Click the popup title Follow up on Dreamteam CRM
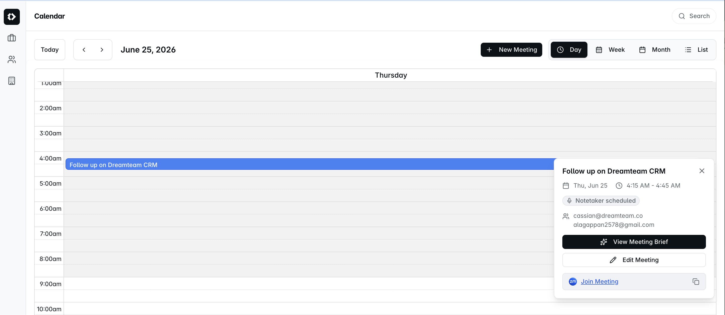 tap(614, 171)
